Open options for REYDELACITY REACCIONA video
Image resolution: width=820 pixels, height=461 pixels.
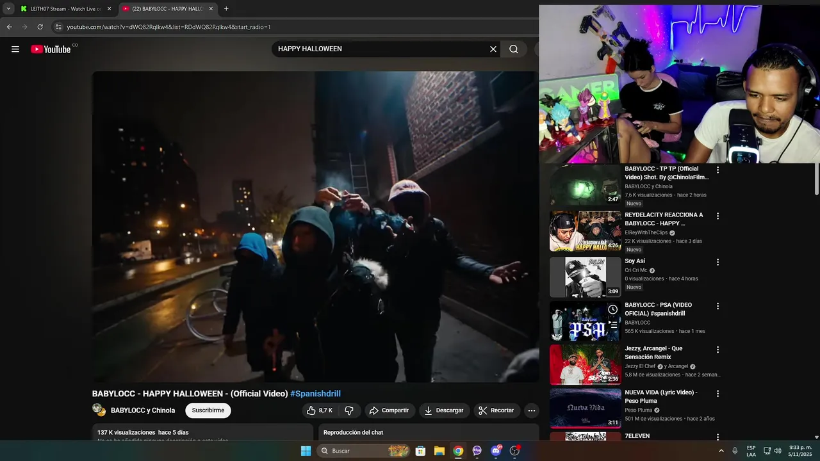pyautogui.click(x=717, y=216)
